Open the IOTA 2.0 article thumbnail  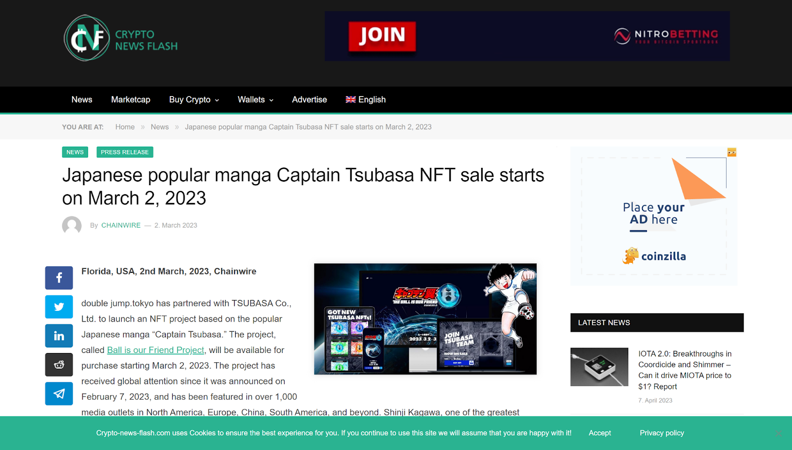pos(599,367)
